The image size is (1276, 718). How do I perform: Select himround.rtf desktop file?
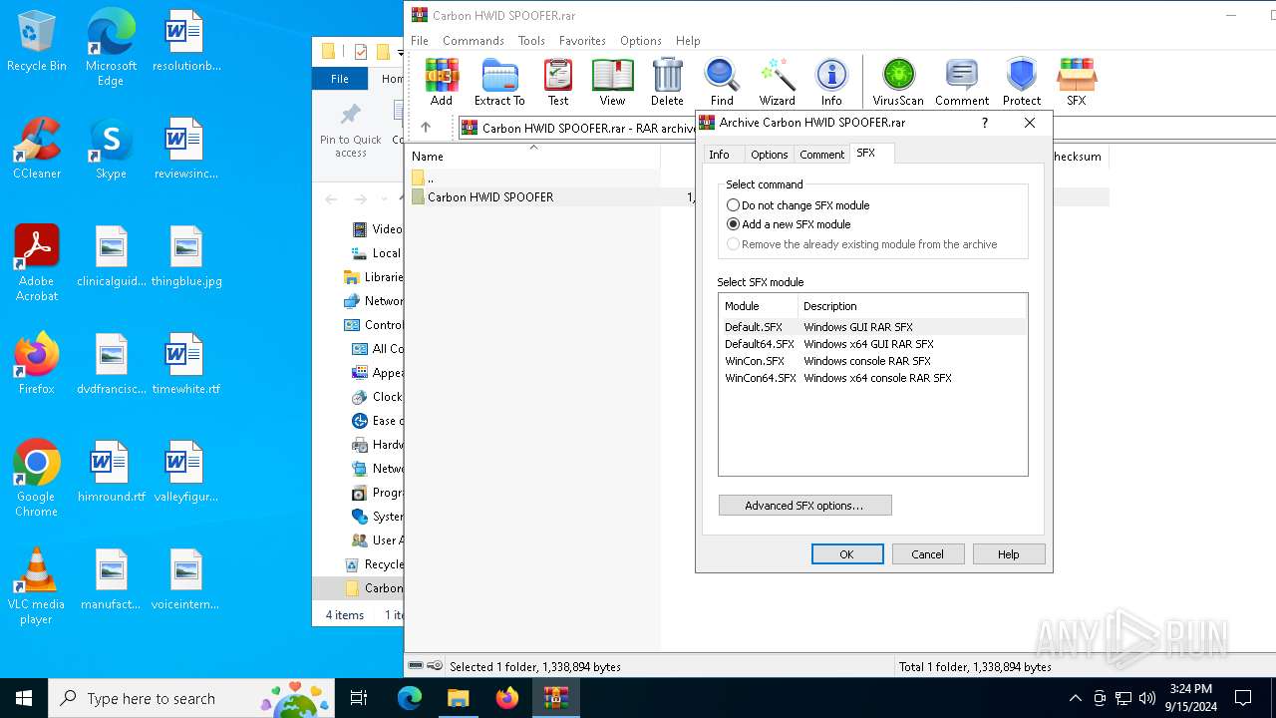tap(111, 473)
